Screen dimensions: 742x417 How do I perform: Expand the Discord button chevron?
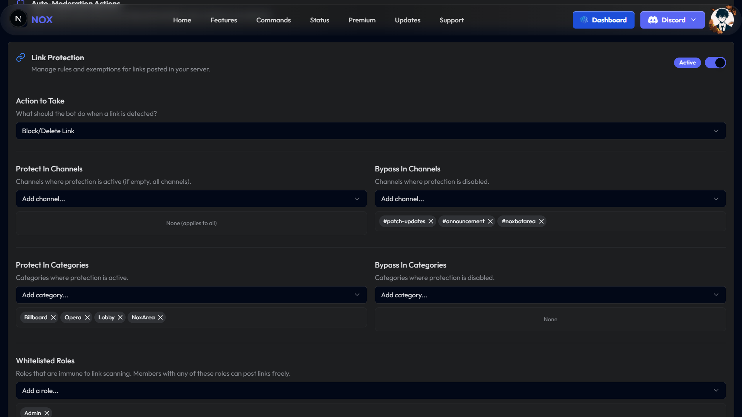click(x=693, y=20)
